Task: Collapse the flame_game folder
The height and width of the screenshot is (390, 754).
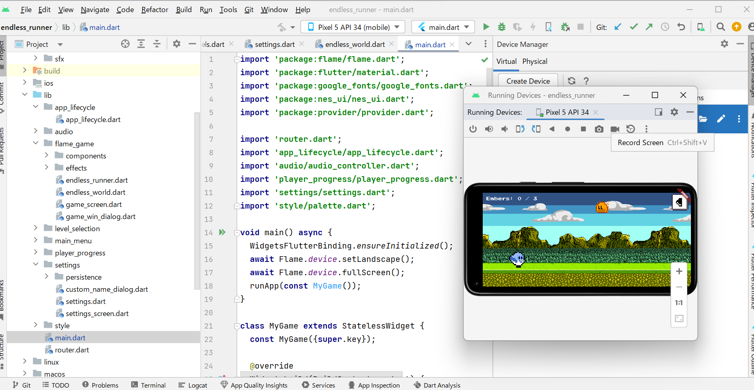Action: pos(36,143)
